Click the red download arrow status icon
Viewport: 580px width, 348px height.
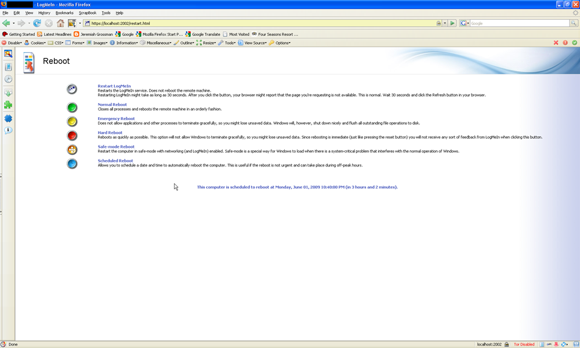(x=556, y=345)
